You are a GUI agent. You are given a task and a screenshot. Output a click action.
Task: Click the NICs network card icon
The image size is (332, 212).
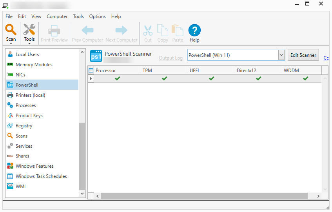pos(10,74)
